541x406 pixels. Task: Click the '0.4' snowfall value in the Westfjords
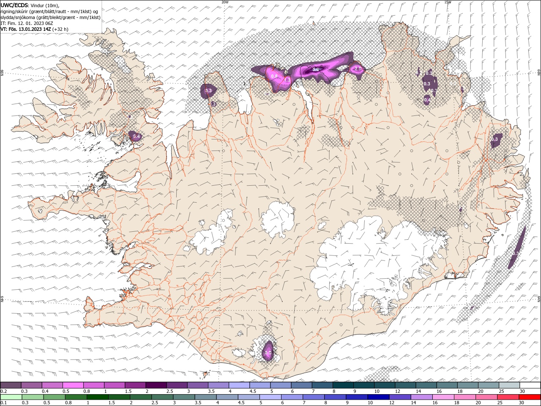(137, 136)
